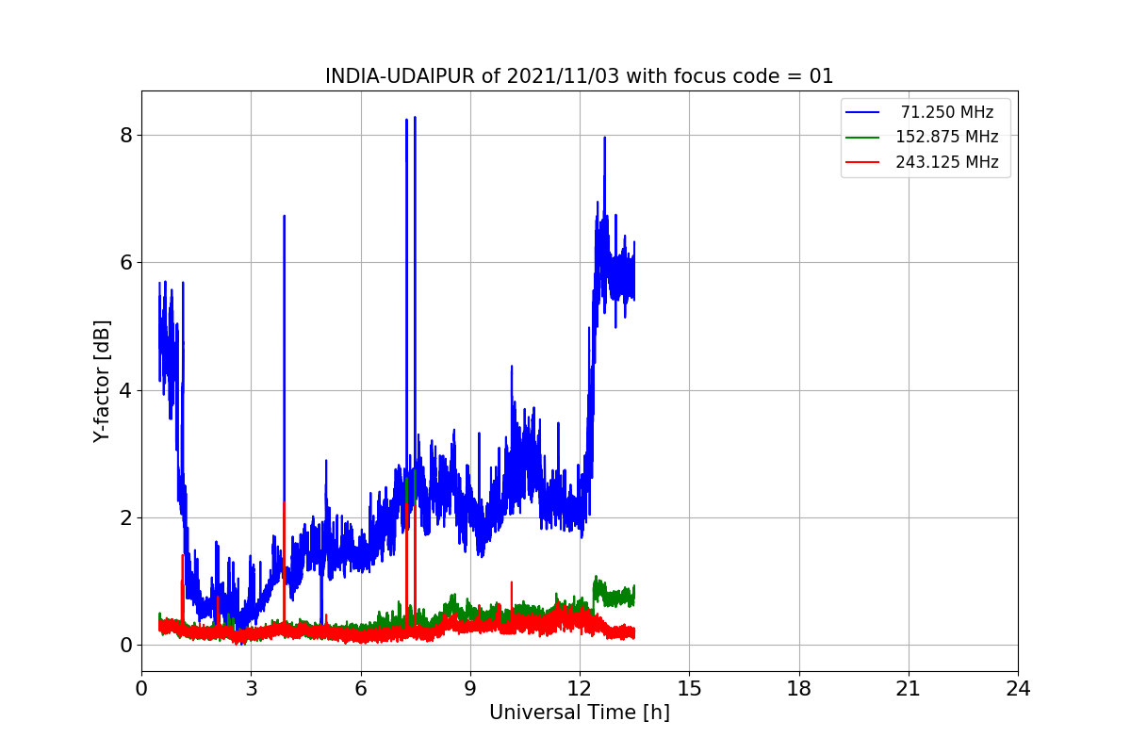The width and height of the screenshot is (1131, 754).
Task: Click the Universal Time [h] axis label
Action: point(580,713)
